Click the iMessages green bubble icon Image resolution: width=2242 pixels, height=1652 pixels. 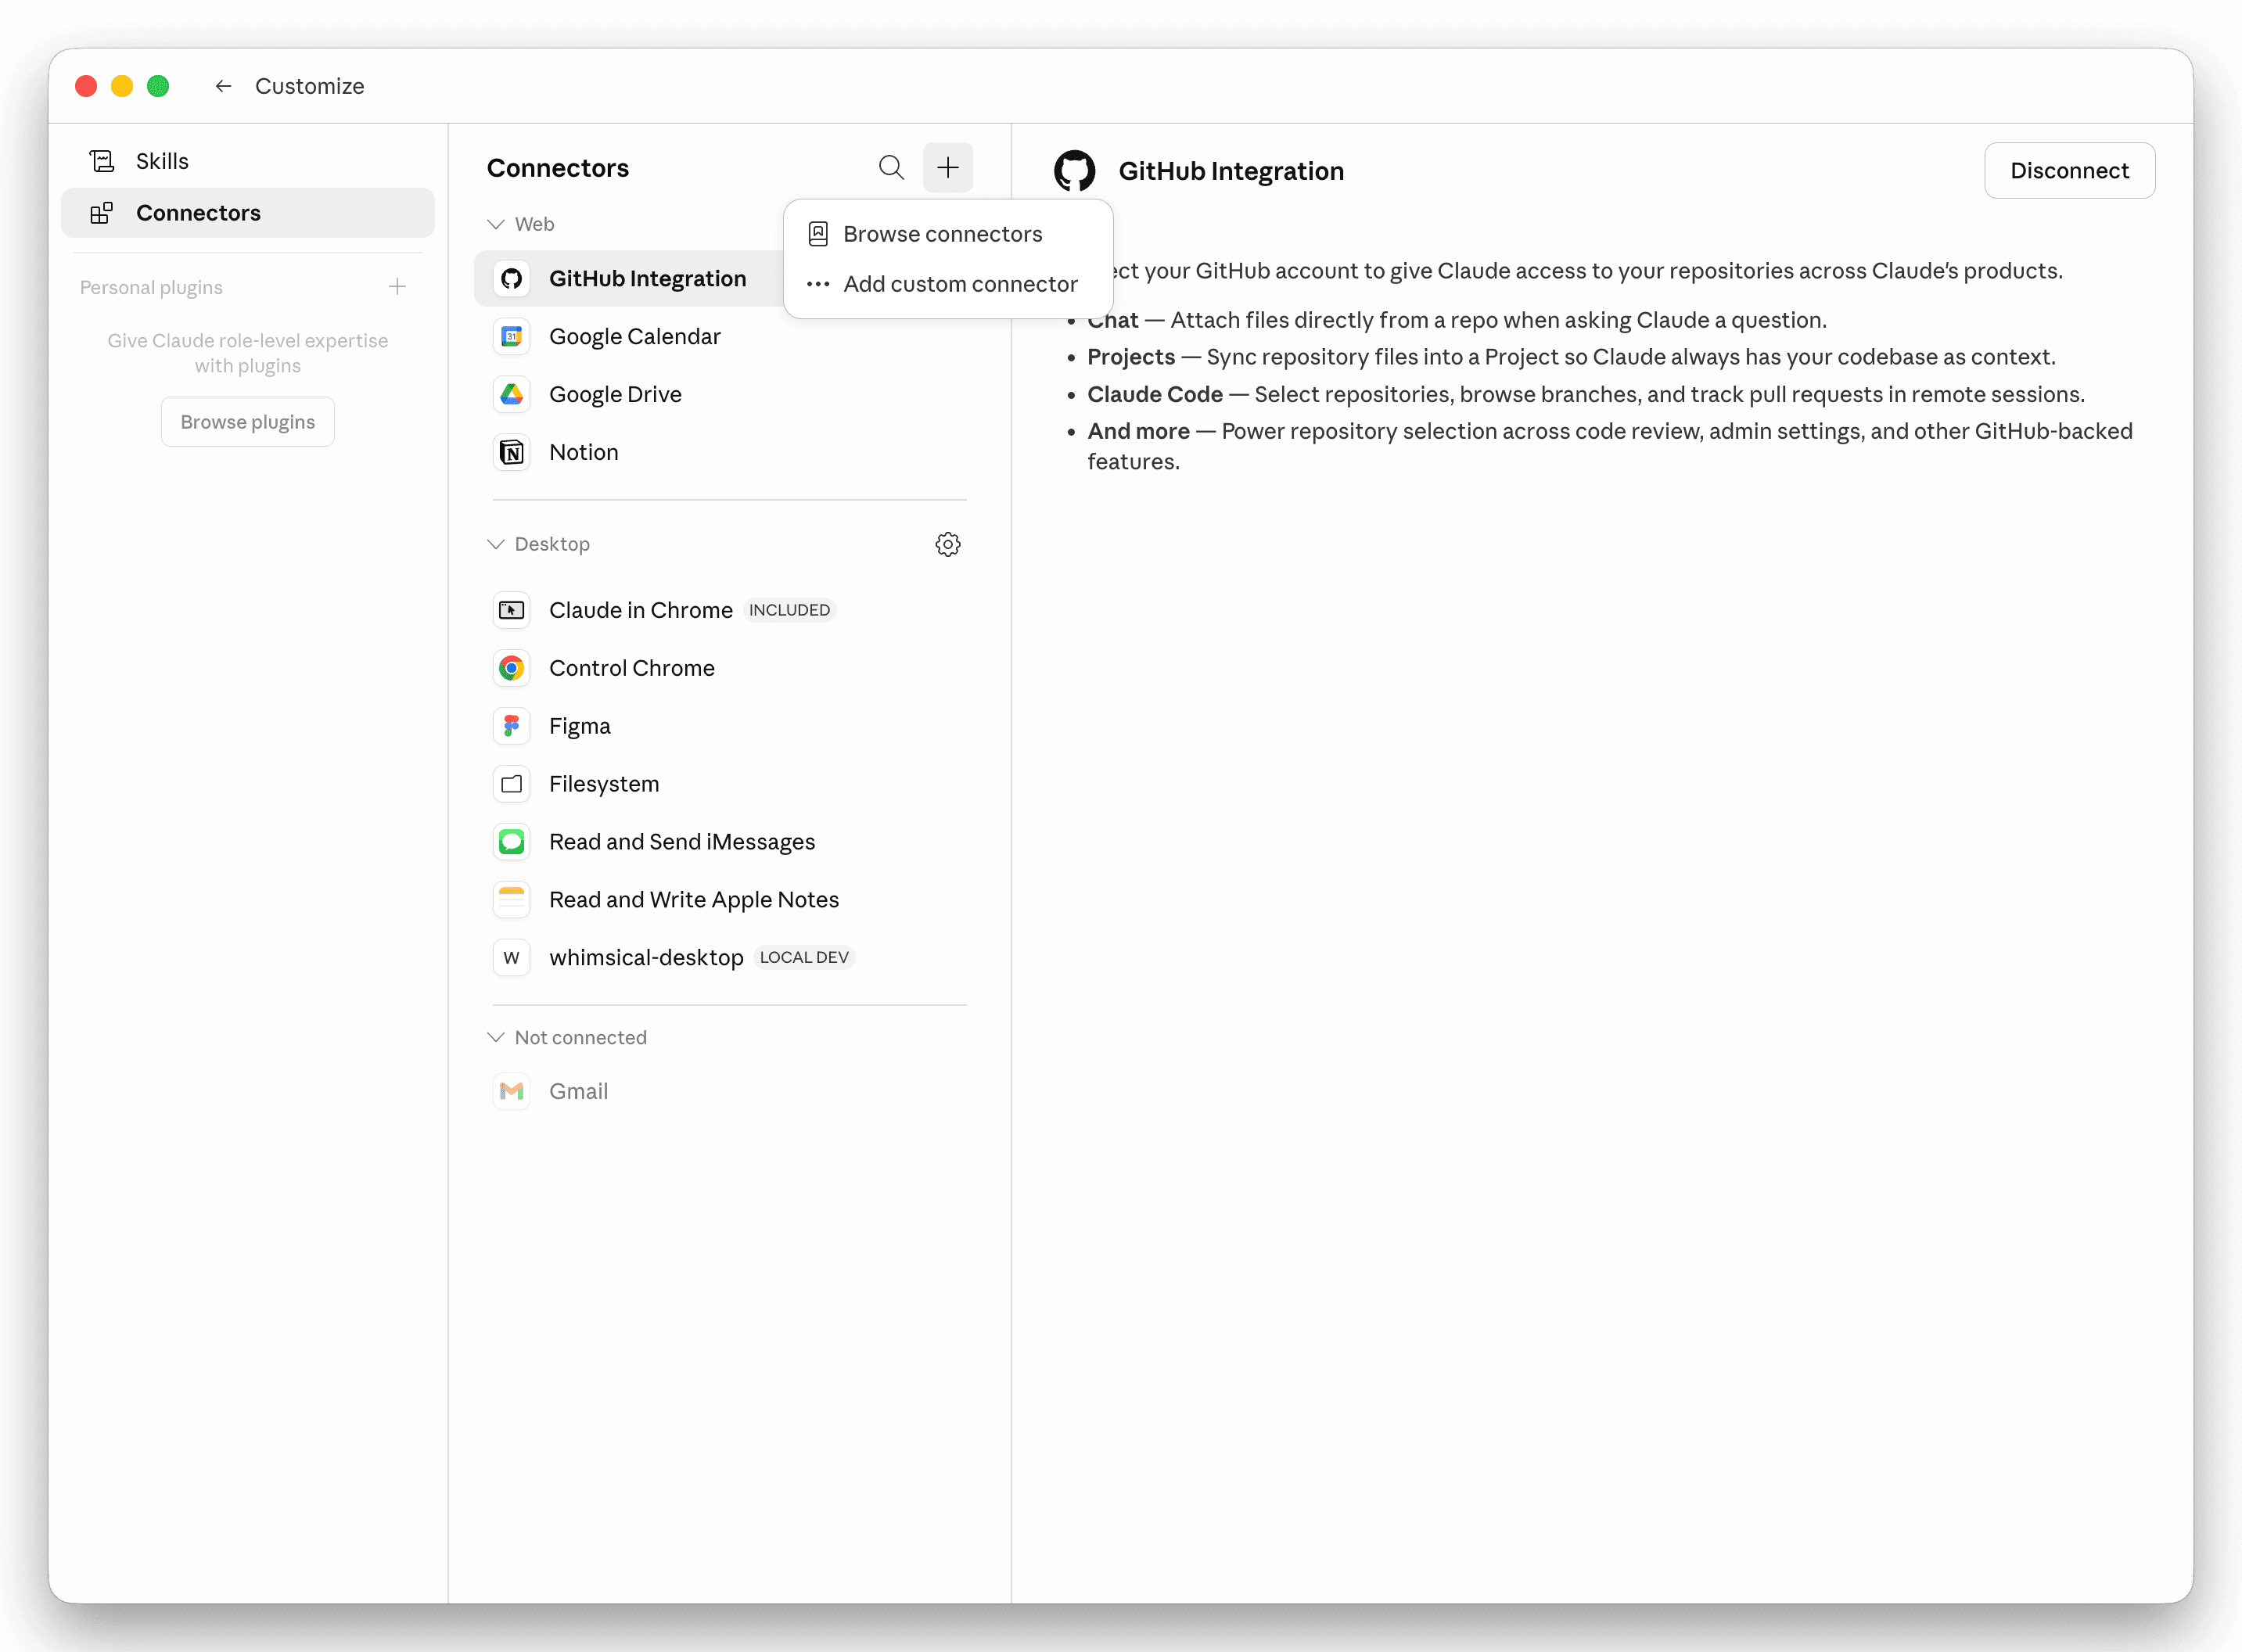tap(512, 842)
